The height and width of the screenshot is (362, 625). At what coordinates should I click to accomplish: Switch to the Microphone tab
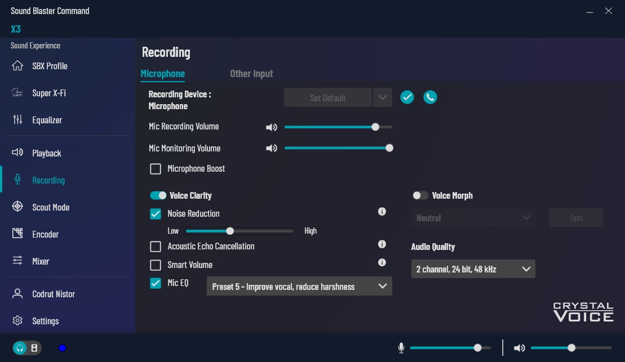pos(163,74)
